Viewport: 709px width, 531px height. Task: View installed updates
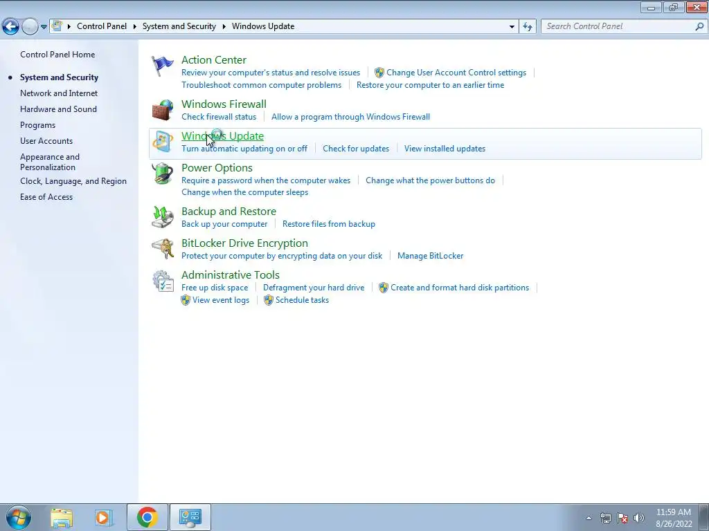pyautogui.click(x=445, y=149)
